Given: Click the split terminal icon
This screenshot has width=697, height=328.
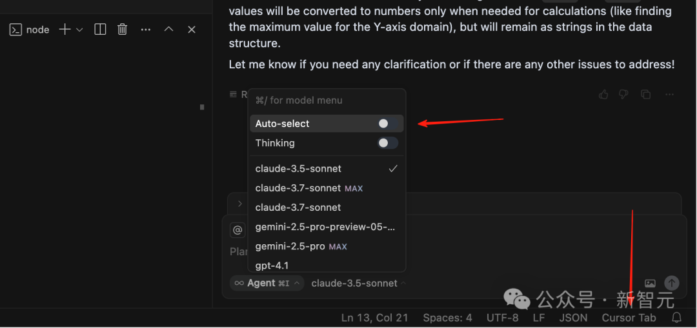Looking at the screenshot, I should (x=100, y=30).
